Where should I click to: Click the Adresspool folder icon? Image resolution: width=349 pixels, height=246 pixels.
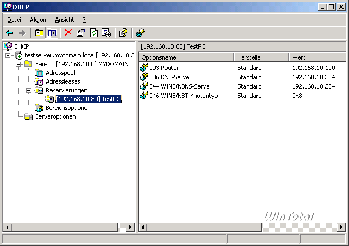(x=39, y=73)
